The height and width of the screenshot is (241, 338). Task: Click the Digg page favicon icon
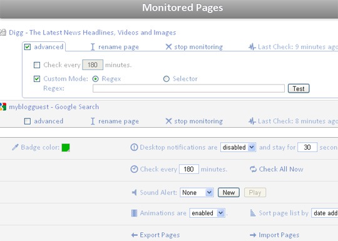click(3, 33)
